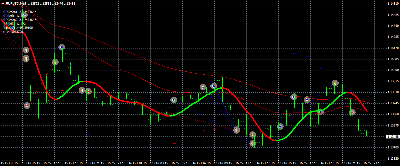The height and width of the screenshot is (166, 400).
Task: Click the 16 Oct 13:15 time axis label
Action: click(x=266, y=163)
